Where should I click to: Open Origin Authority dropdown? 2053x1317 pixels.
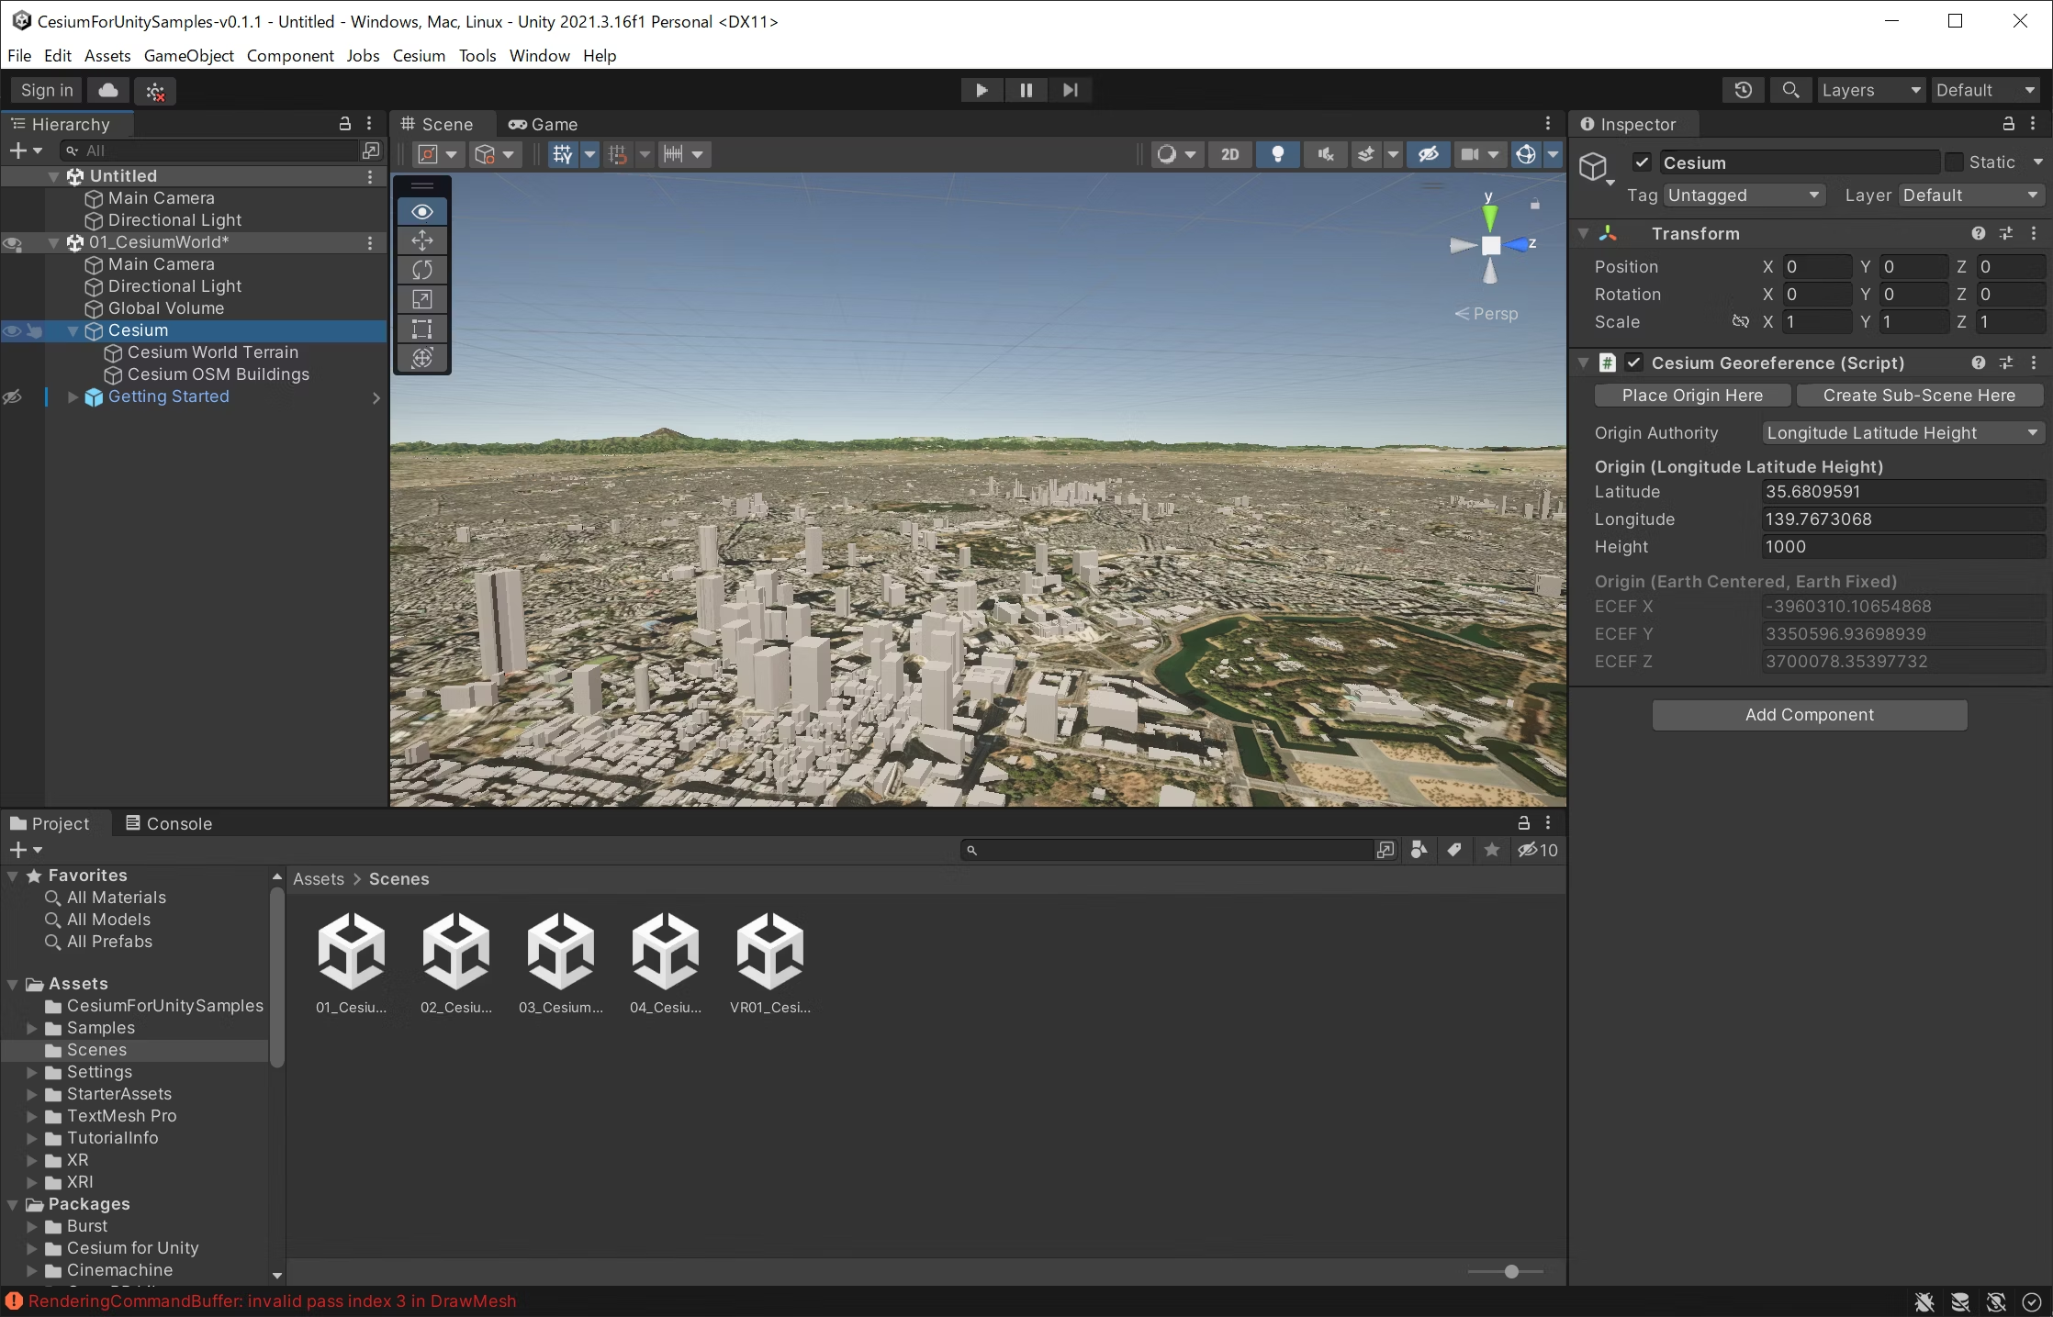click(1902, 432)
